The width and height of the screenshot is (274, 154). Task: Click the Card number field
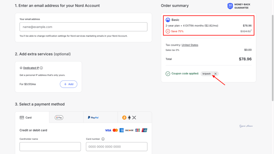tap(117, 147)
